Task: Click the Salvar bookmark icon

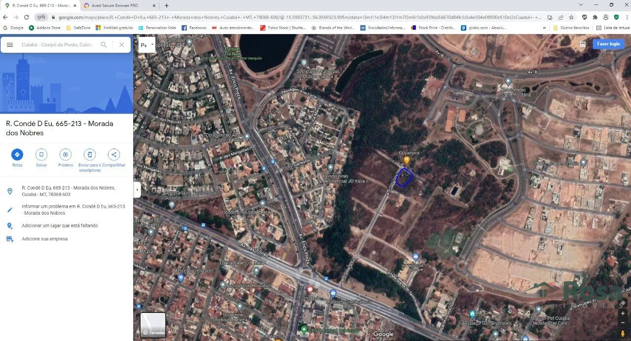Action: pos(41,154)
